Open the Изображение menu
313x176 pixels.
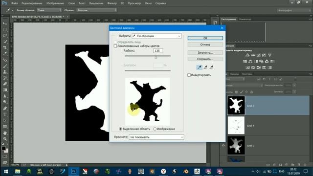coord(55,3)
